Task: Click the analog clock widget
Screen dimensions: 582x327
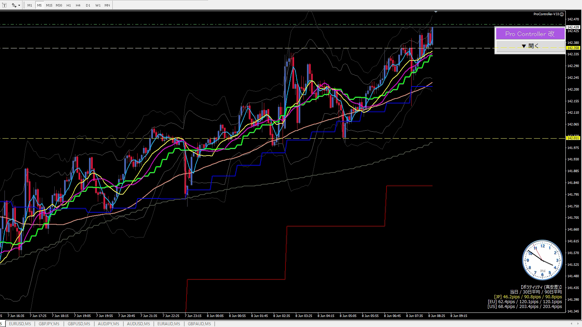Action: [x=542, y=260]
